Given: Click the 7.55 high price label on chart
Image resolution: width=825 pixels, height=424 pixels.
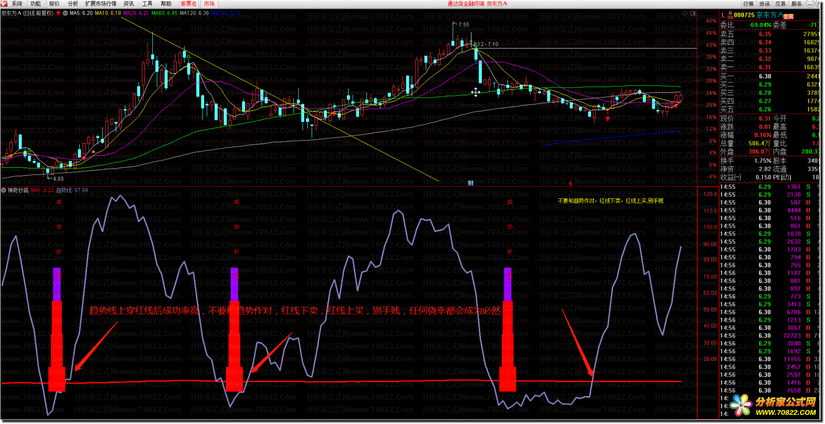Looking at the screenshot, I should pos(464,25).
